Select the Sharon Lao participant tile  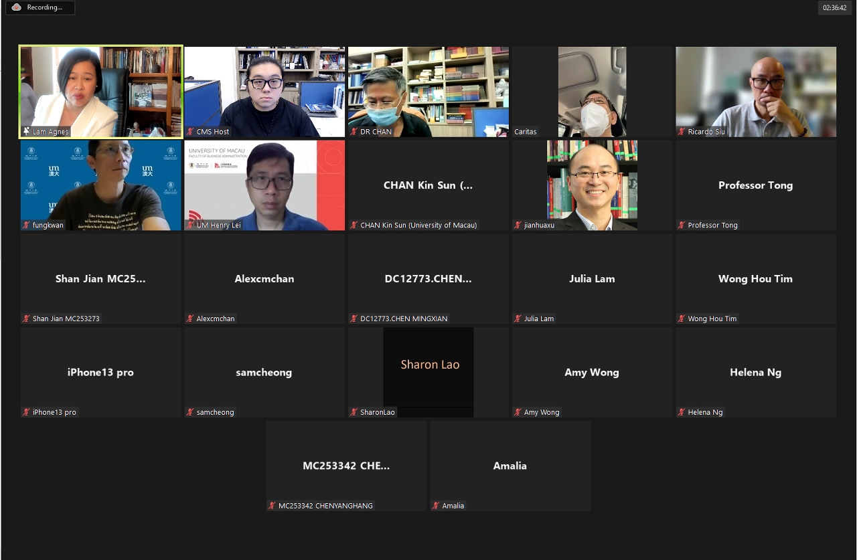point(428,372)
